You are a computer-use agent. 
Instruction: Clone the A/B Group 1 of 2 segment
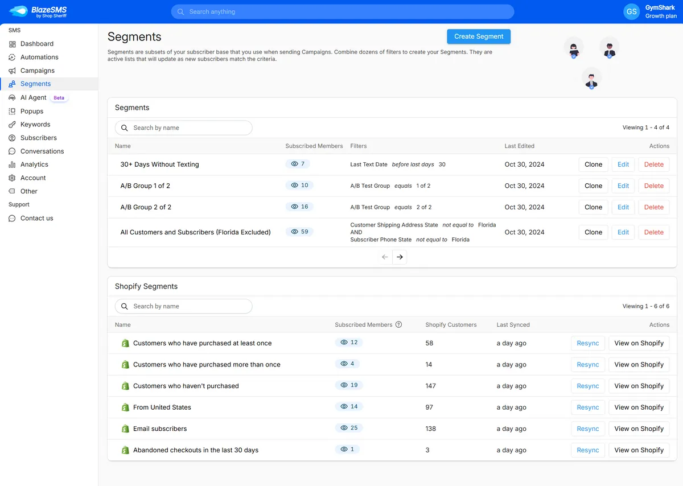(593, 186)
